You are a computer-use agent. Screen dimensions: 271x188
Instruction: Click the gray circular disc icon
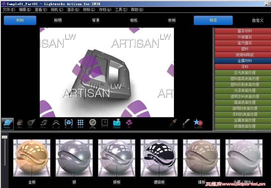(x=93, y=123)
